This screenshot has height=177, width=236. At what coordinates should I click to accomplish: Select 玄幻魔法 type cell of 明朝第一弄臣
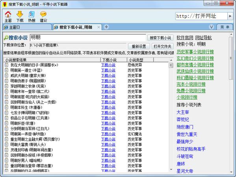[x=135, y=134]
